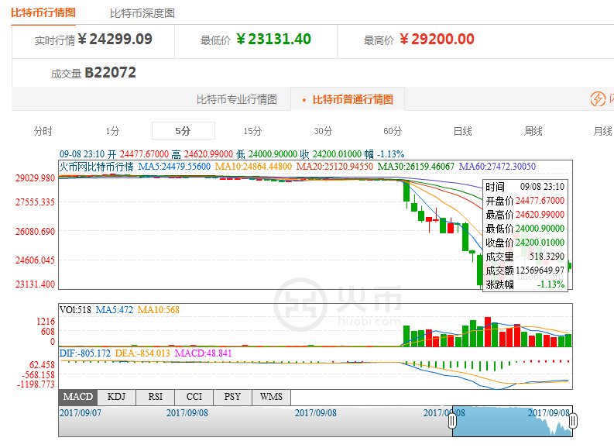Viewport: 614px width, 448px height.
Task: Select 比特币普通行情图 chart tab
Action: 348,99
